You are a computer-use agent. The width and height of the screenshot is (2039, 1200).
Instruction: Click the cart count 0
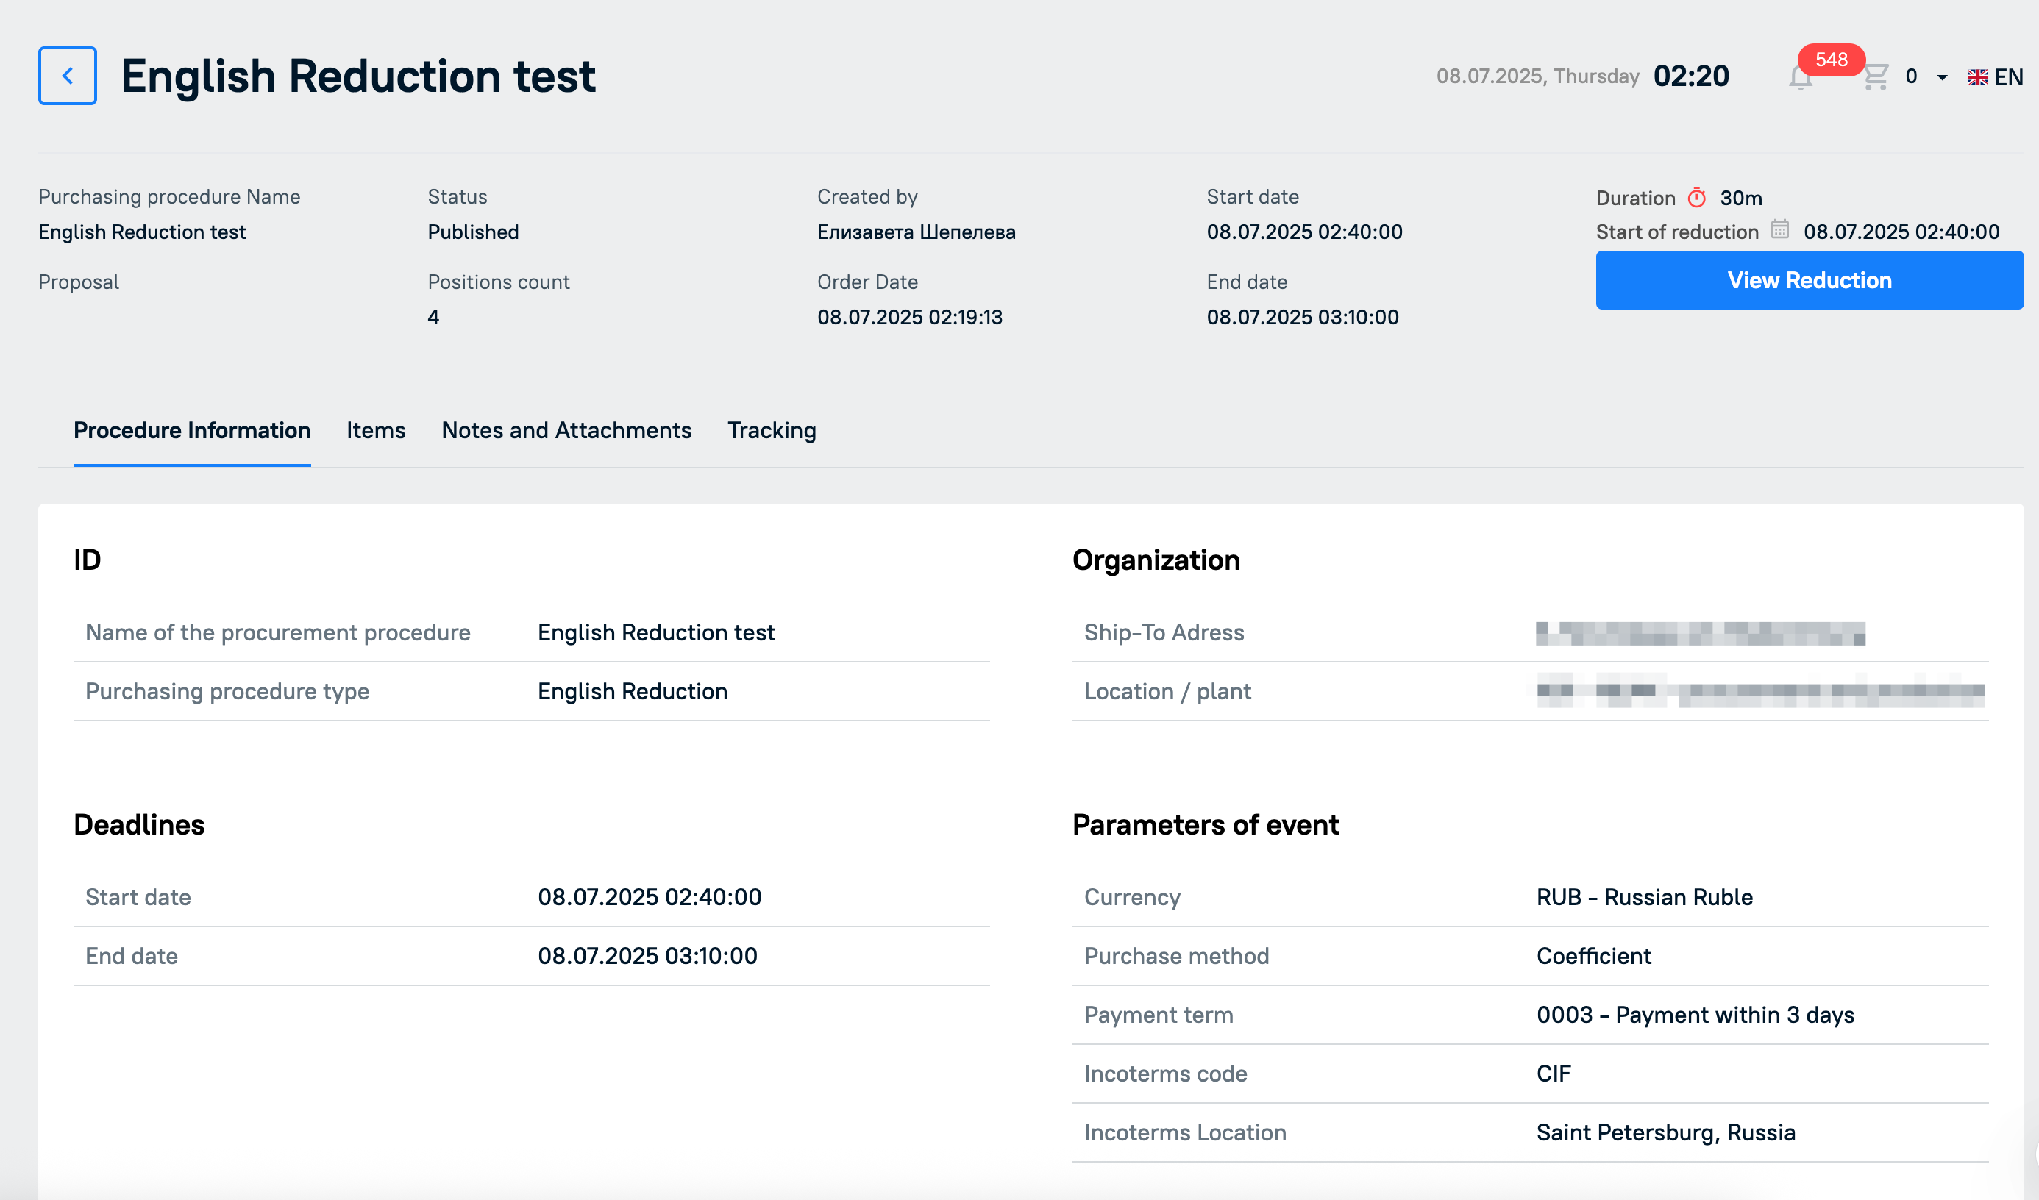[x=1911, y=76]
